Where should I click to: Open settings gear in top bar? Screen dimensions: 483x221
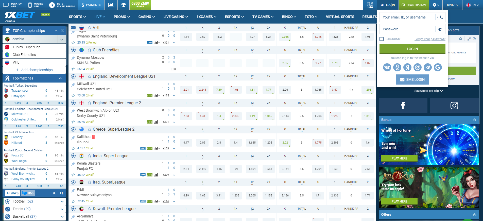436,5
